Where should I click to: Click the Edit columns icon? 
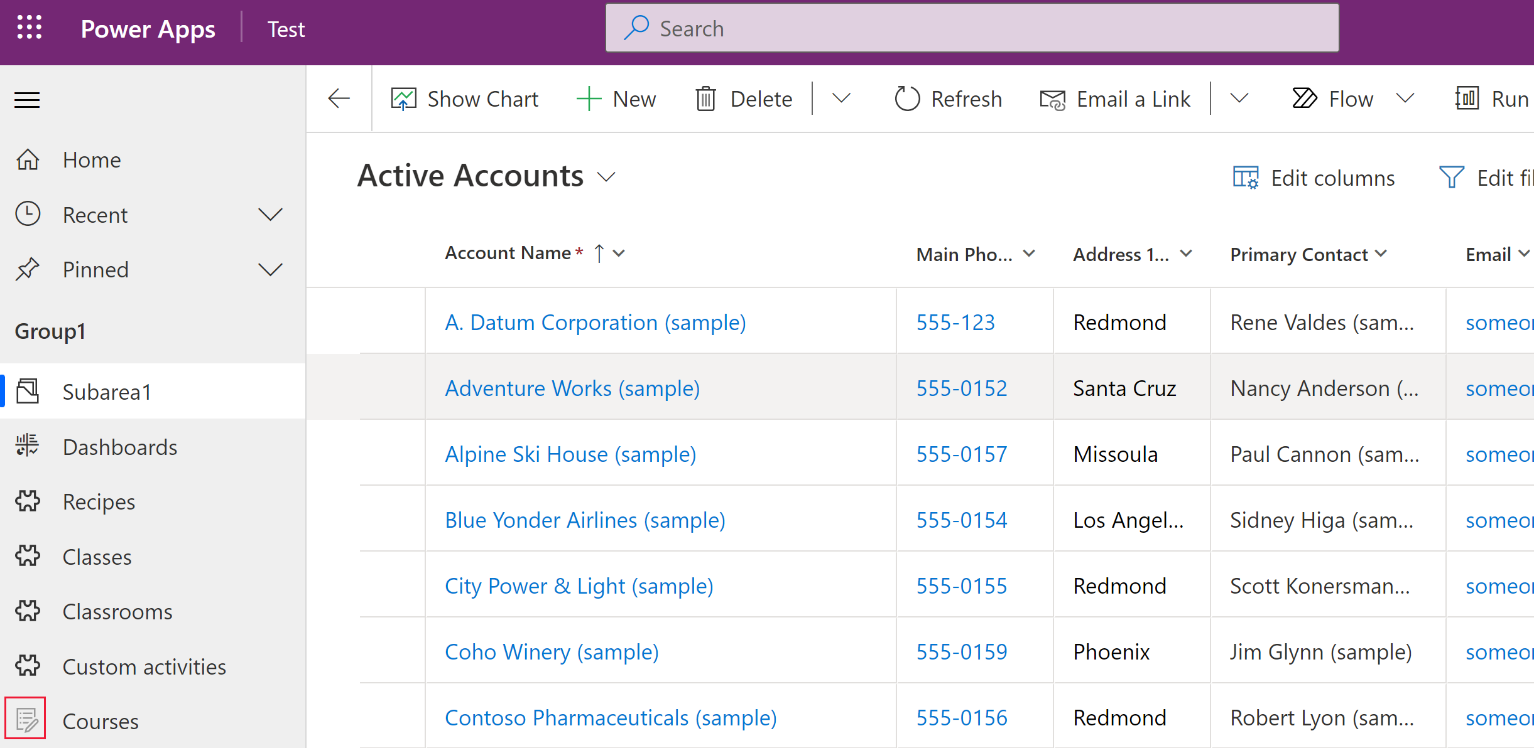[1248, 178]
